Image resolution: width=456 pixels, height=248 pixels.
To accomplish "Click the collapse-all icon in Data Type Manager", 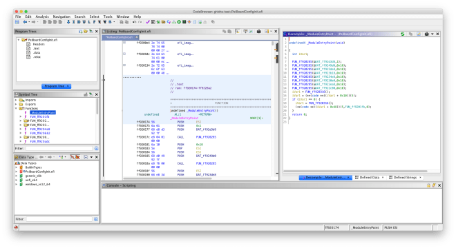I will tap(86, 157).
